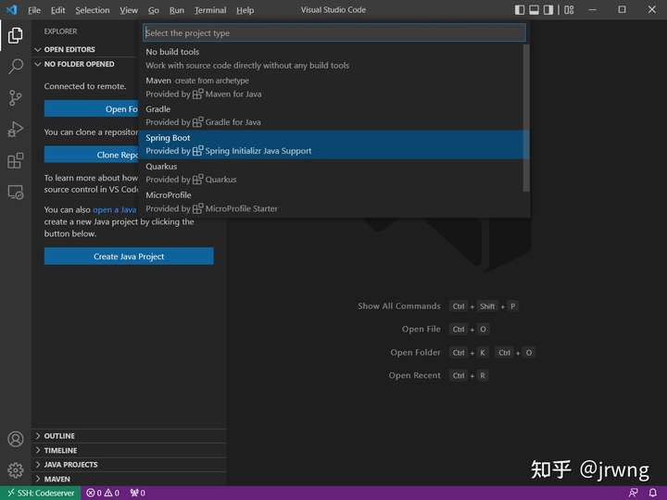This screenshot has height=500, width=667.
Task: Expand the Timeline section
Action: click(x=129, y=450)
